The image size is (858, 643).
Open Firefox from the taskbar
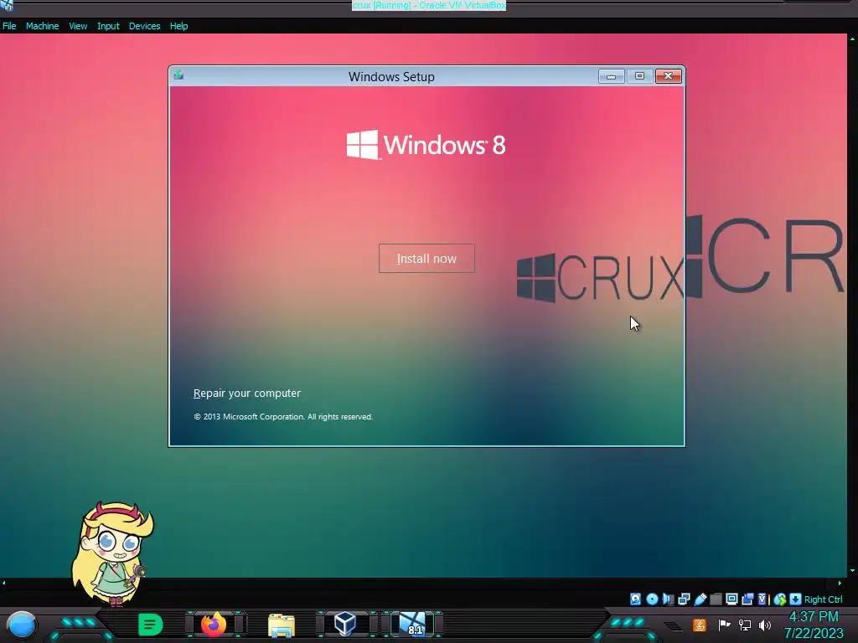pos(214,624)
